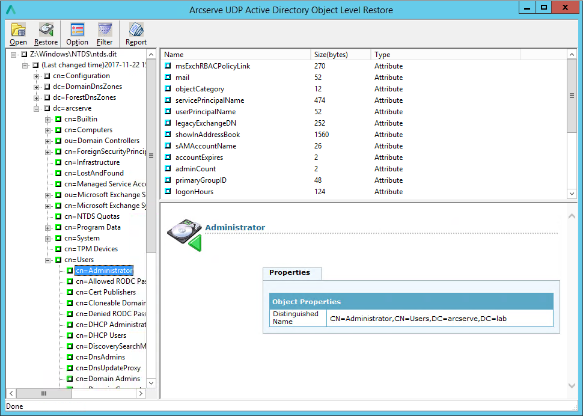Check the box for cn=Administrator
The height and width of the screenshot is (416, 583).
click(x=70, y=271)
